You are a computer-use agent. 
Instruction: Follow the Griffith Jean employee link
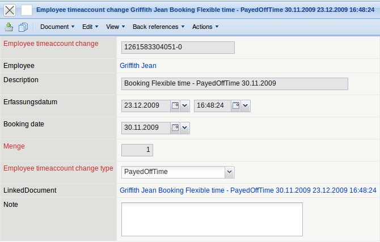pos(138,66)
